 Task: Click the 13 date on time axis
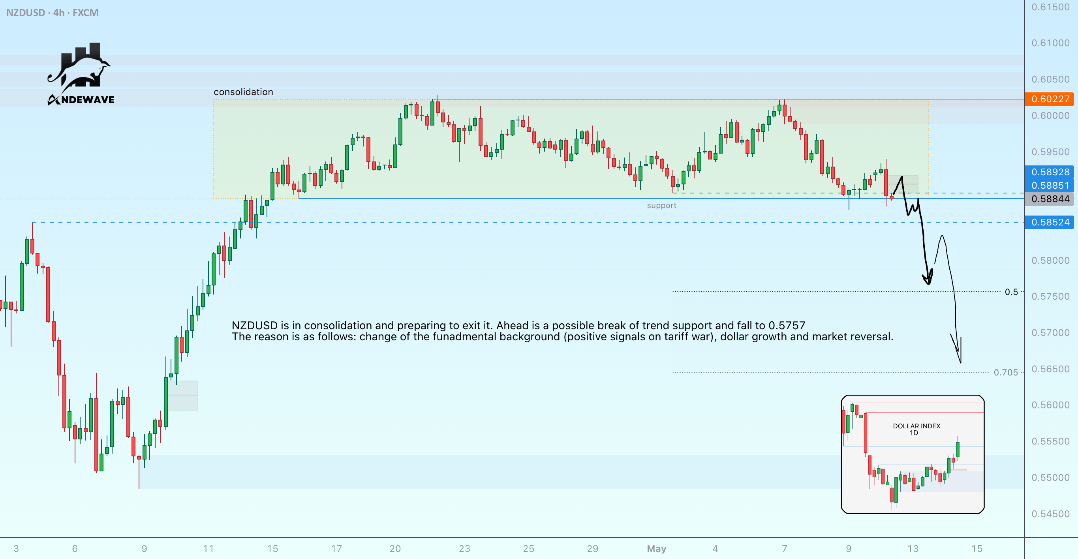(913, 549)
